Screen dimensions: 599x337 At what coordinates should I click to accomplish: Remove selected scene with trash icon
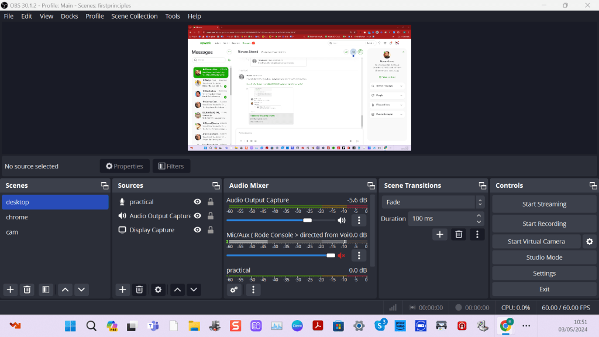27,290
